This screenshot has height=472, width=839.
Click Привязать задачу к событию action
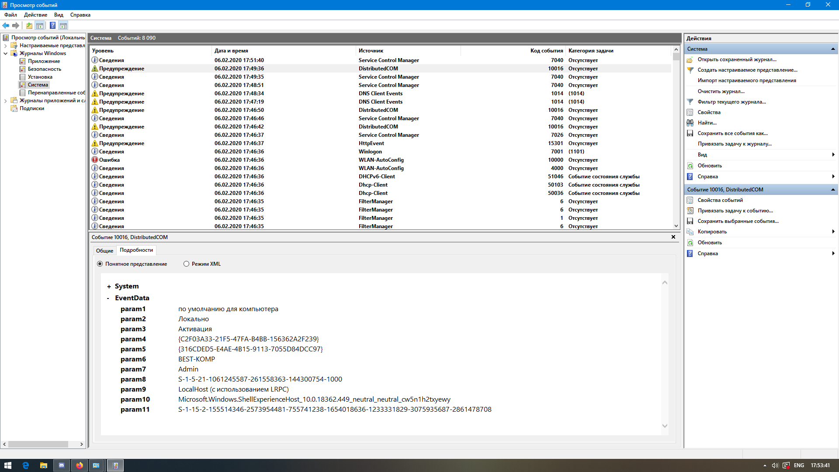pyautogui.click(x=735, y=211)
